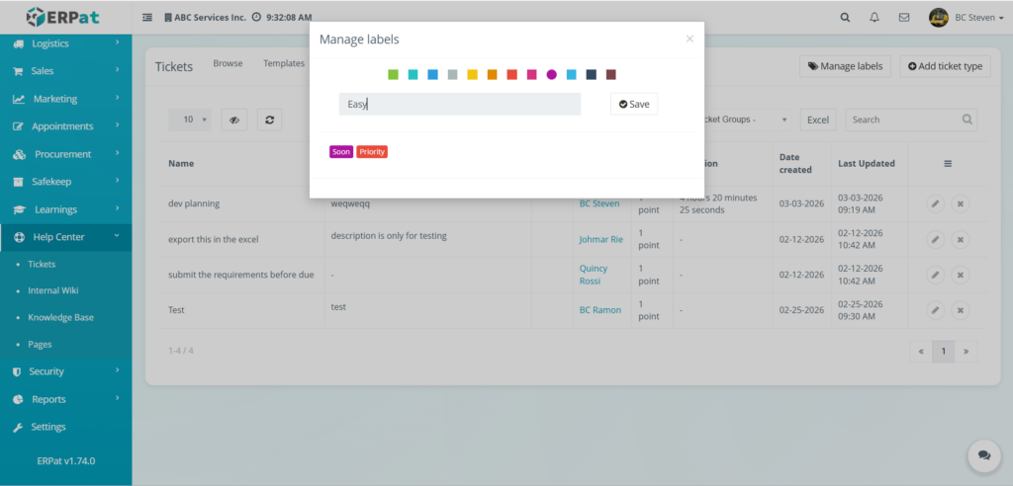
Task: Expand the Sales sidebar menu
Action: coord(66,71)
